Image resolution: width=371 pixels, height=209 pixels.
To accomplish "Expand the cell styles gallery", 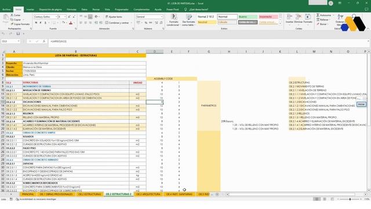I will coord(281,24).
